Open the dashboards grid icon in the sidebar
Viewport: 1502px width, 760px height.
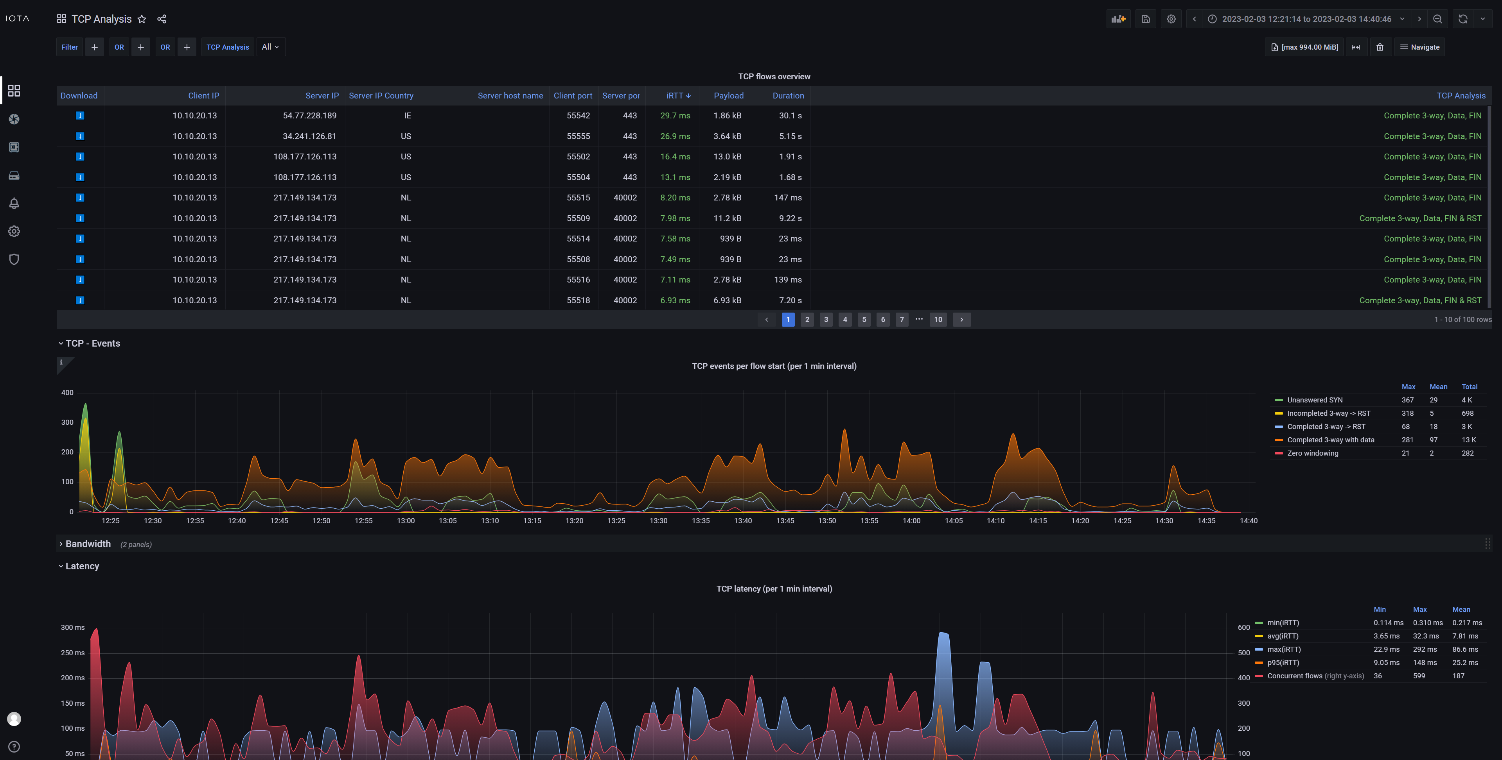click(x=14, y=91)
